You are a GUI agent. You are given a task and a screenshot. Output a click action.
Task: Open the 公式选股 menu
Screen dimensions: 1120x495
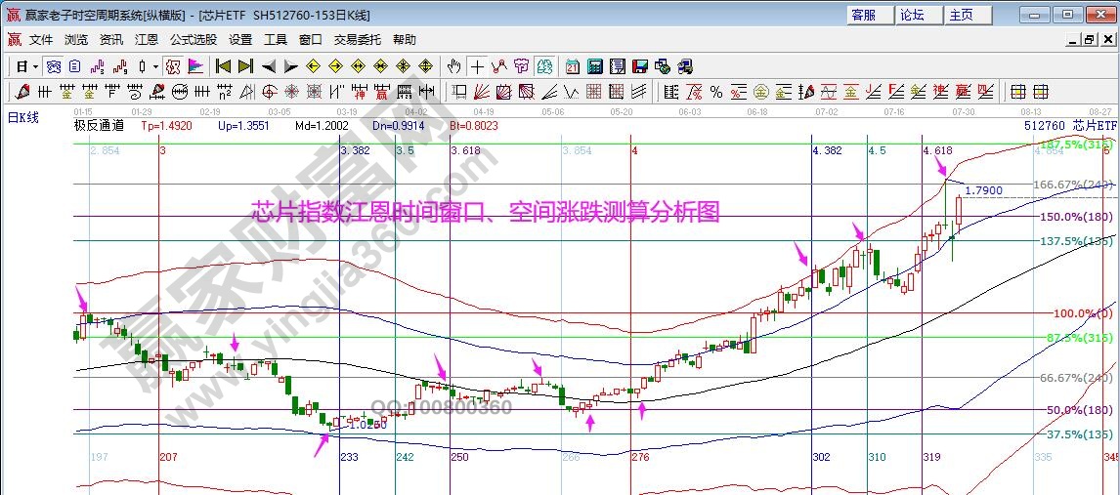[x=194, y=40]
